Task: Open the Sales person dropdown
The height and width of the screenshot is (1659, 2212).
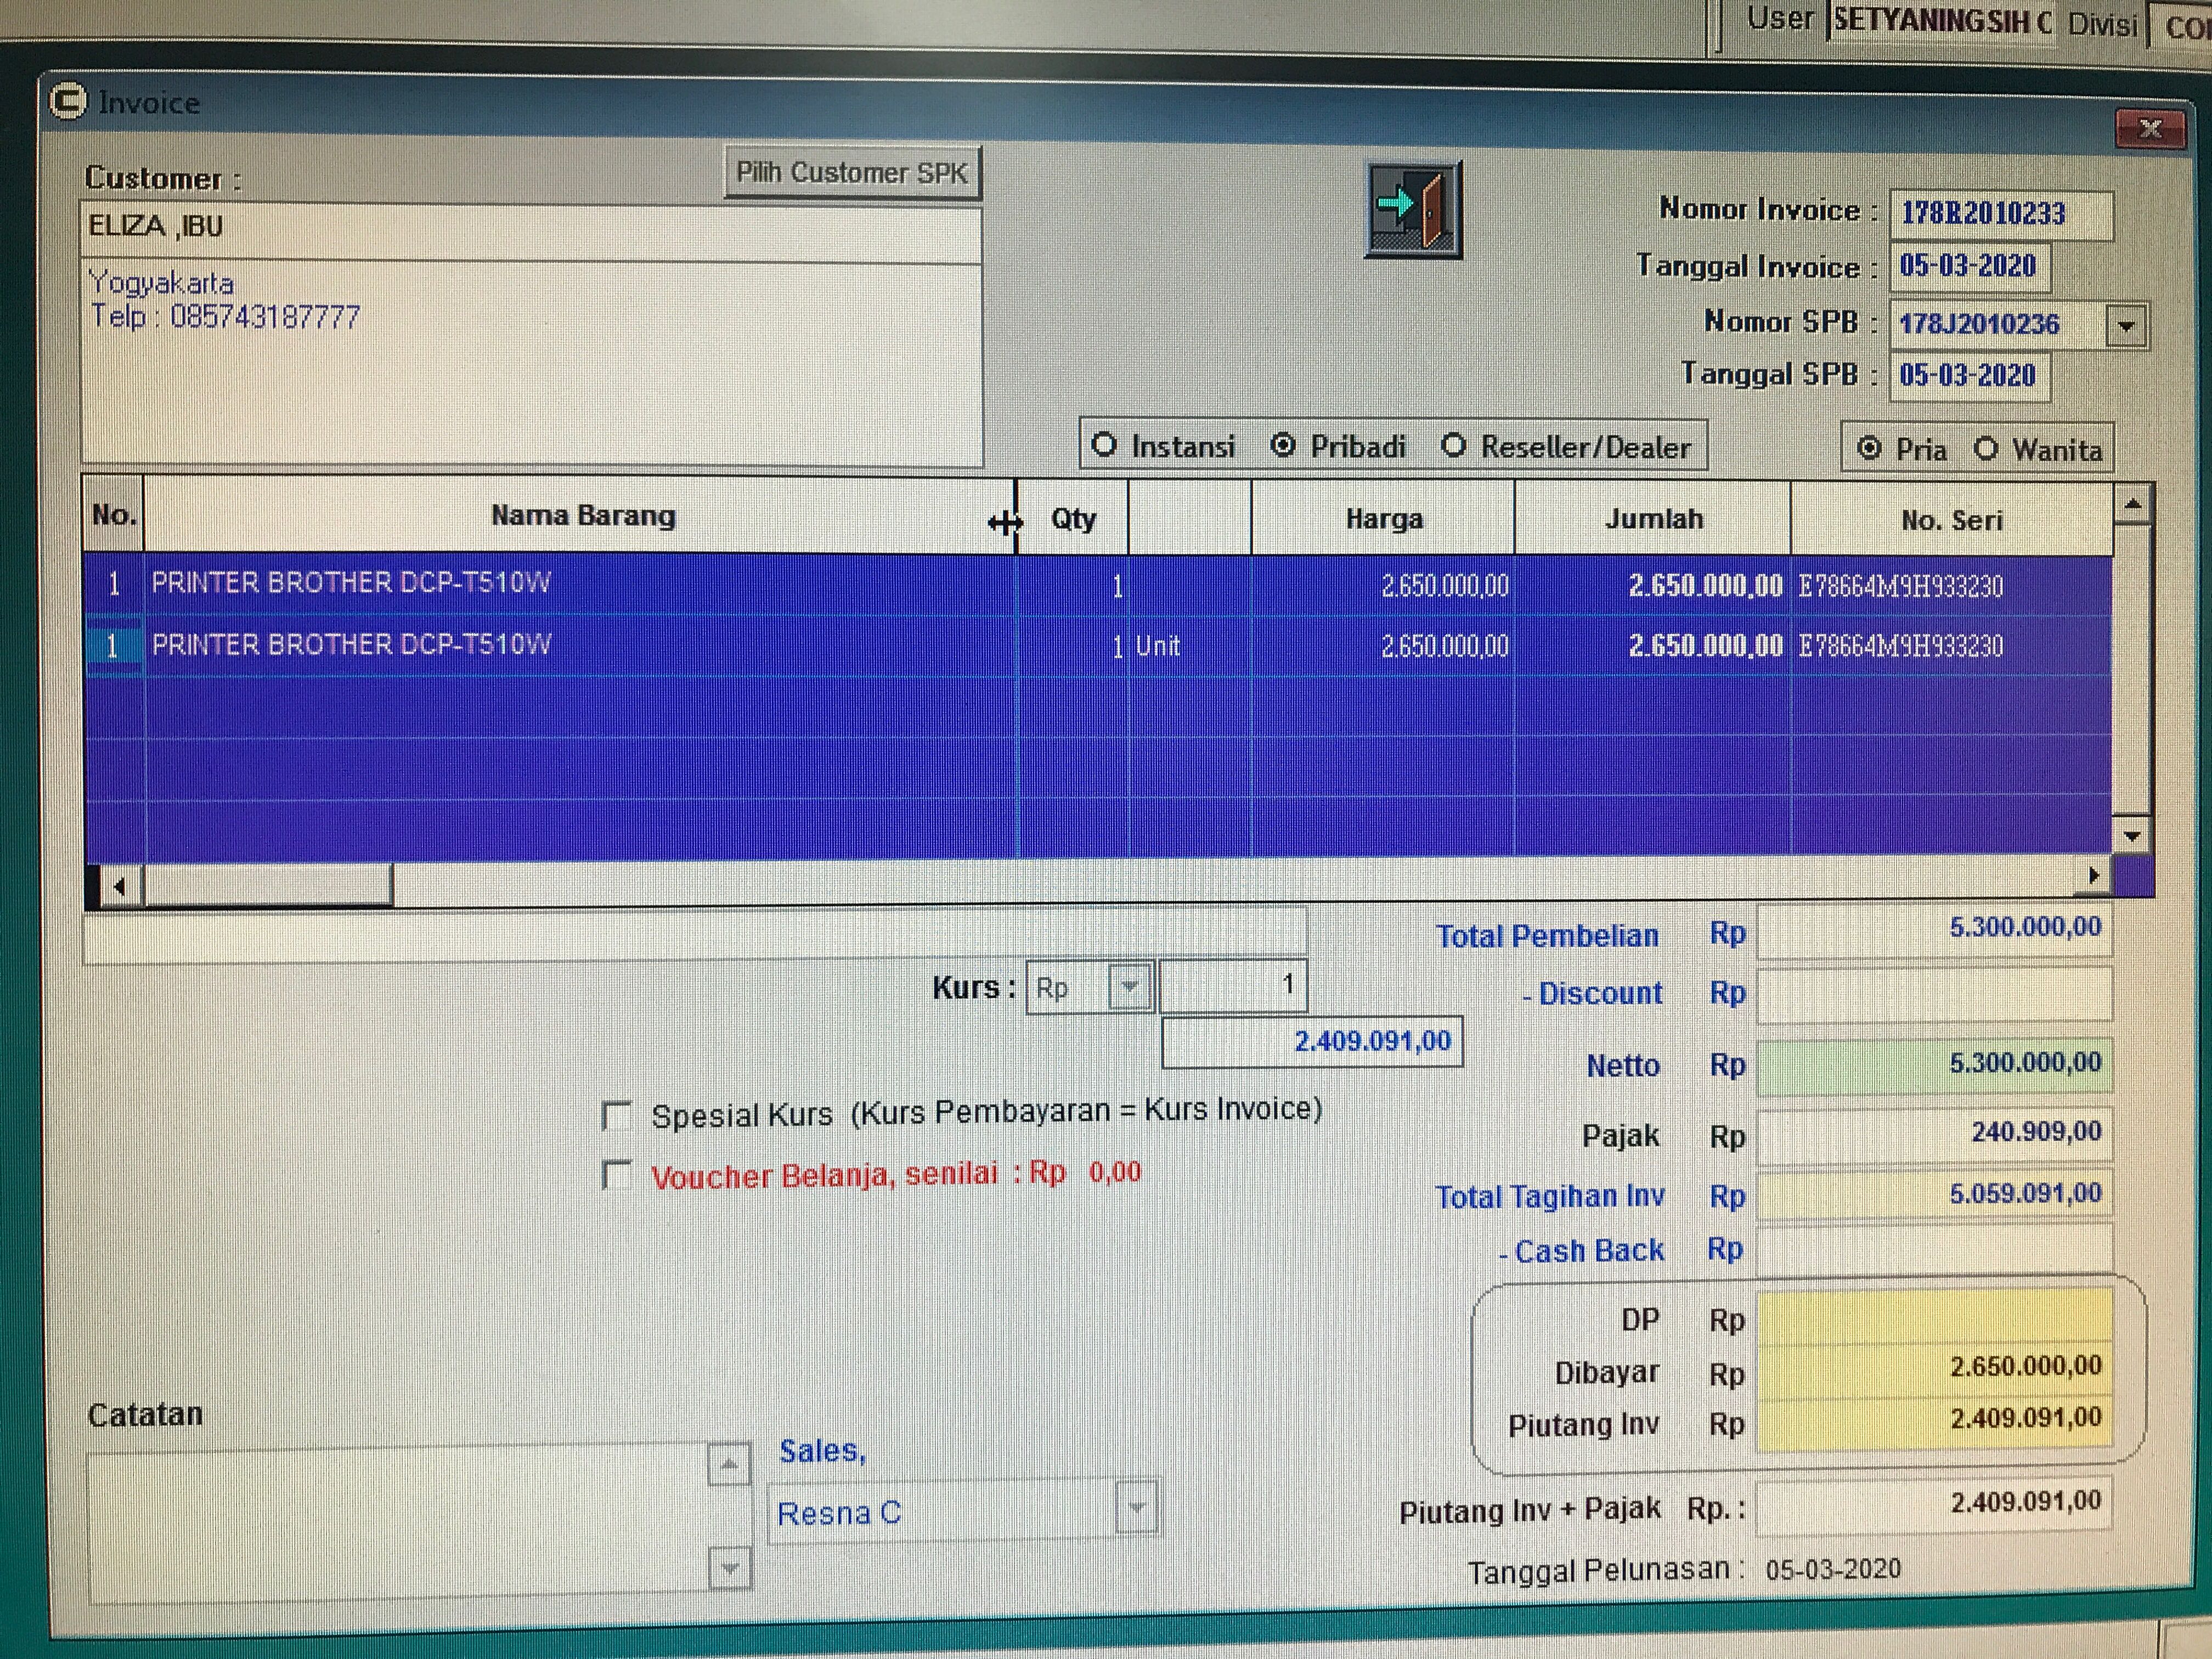Action: [x=1137, y=1508]
